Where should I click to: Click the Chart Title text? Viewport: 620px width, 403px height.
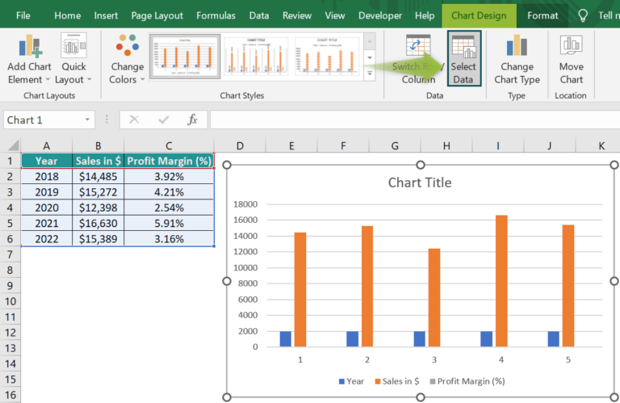pyautogui.click(x=420, y=183)
